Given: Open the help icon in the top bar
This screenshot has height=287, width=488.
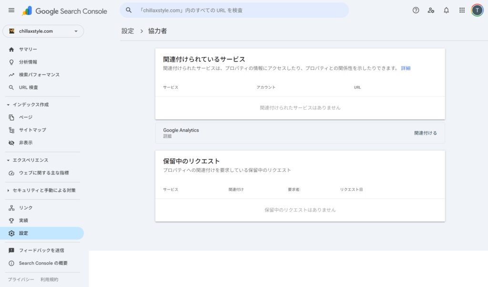Looking at the screenshot, I should point(416,10).
